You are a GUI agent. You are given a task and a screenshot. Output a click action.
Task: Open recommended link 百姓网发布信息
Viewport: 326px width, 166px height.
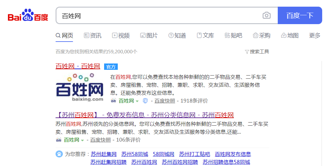[233, 154]
